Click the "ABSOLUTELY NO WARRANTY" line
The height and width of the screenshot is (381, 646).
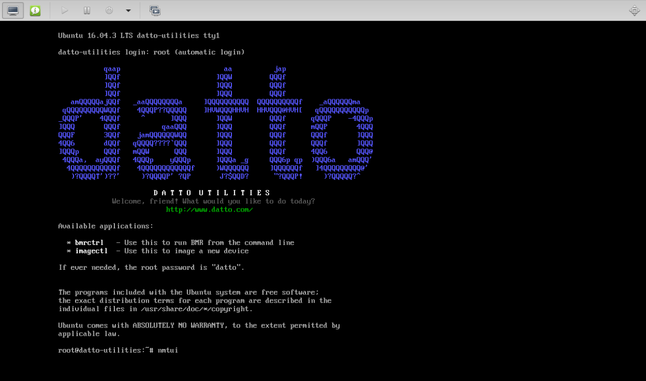[x=199, y=325]
